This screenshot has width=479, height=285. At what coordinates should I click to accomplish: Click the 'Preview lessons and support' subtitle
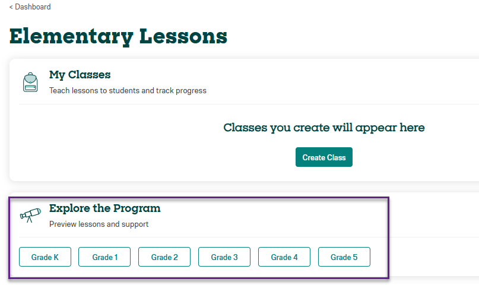99,224
